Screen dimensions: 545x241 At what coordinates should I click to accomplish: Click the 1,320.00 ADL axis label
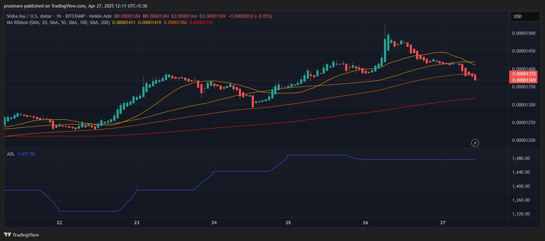coord(521,214)
